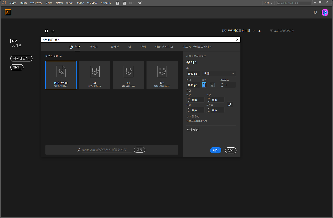Screen dimensions: 333x218
Task: Open the 마지막으로 연 시점 sort dropdown
Action: coord(241,31)
